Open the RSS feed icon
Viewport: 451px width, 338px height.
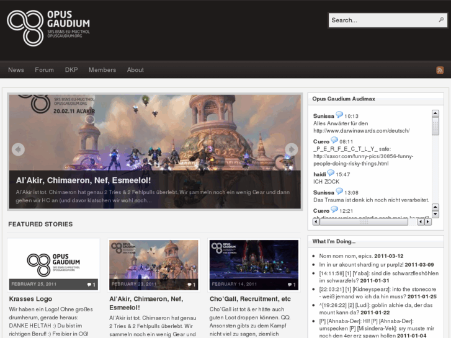[440, 70]
